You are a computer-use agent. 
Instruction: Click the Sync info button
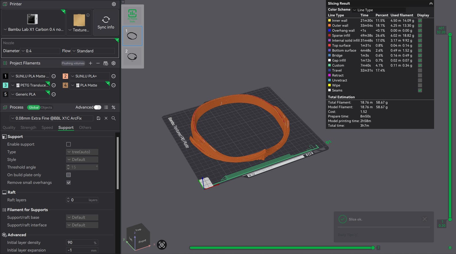(x=106, y=23)
